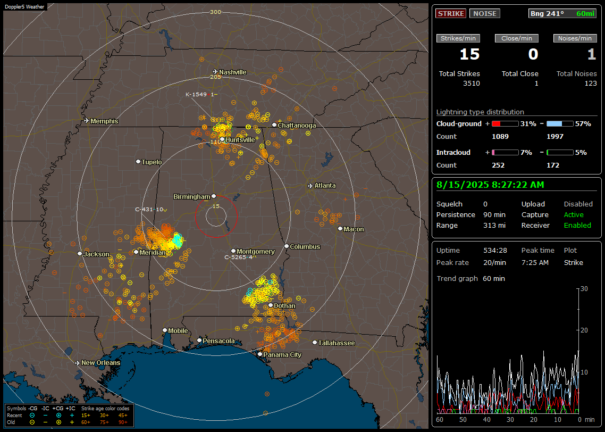
Task: Click the Capture status Active
Action: 574,214
